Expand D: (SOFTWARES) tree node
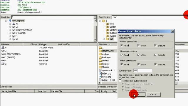The height and width of the screenshot is (106, 188). 10,30
